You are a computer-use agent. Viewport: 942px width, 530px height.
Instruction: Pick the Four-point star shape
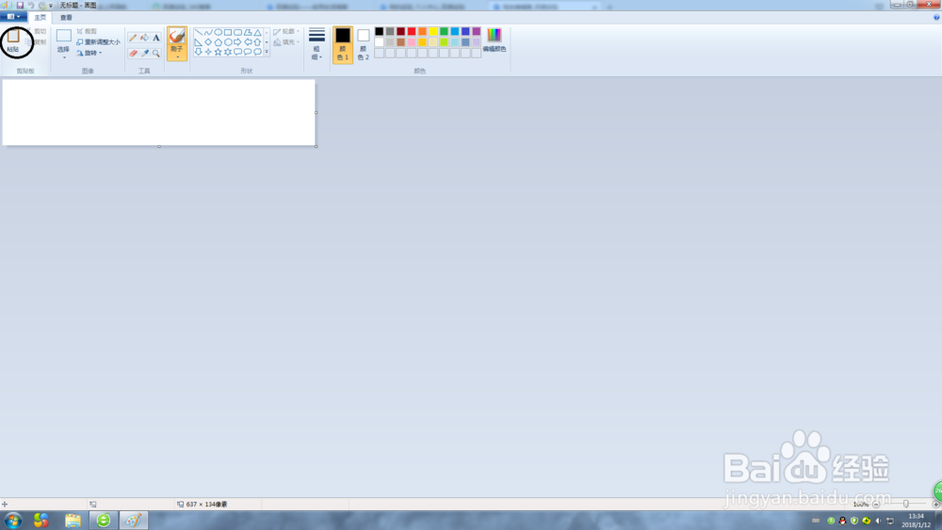(208, 52)
